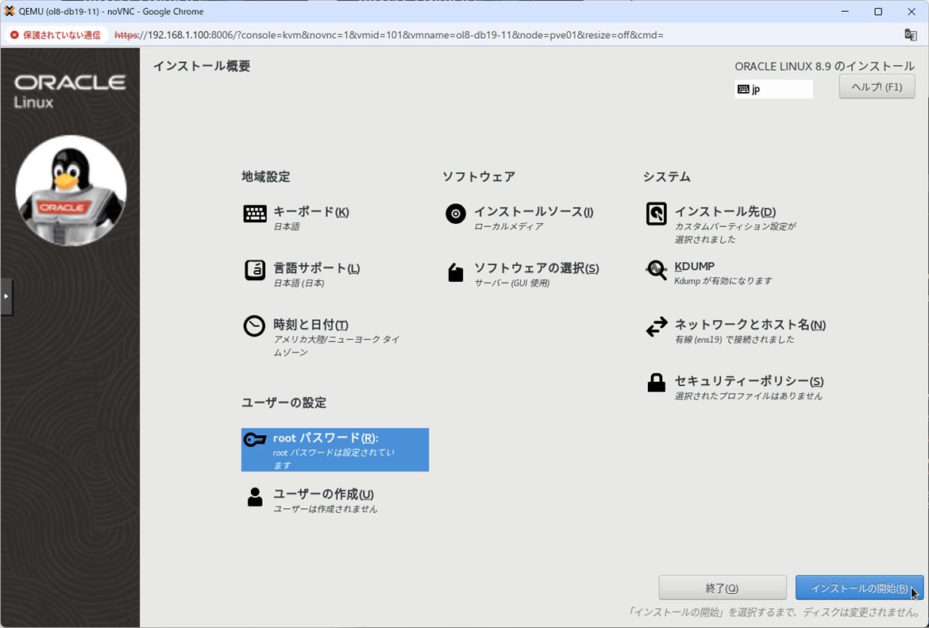Click the Chrome translate icon in address bar
The height and width of the screenshot is (628, 929).
(911, 35)
